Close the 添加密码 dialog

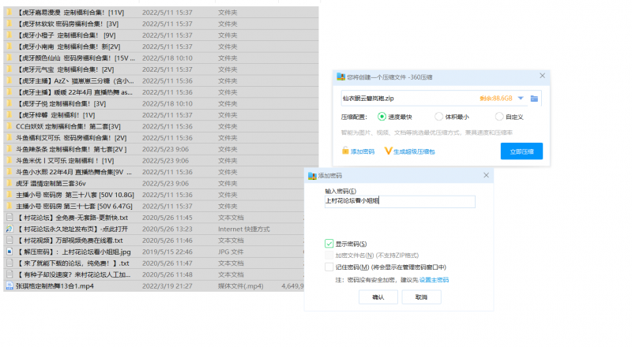pyautogui.click(x=484, y=175)
